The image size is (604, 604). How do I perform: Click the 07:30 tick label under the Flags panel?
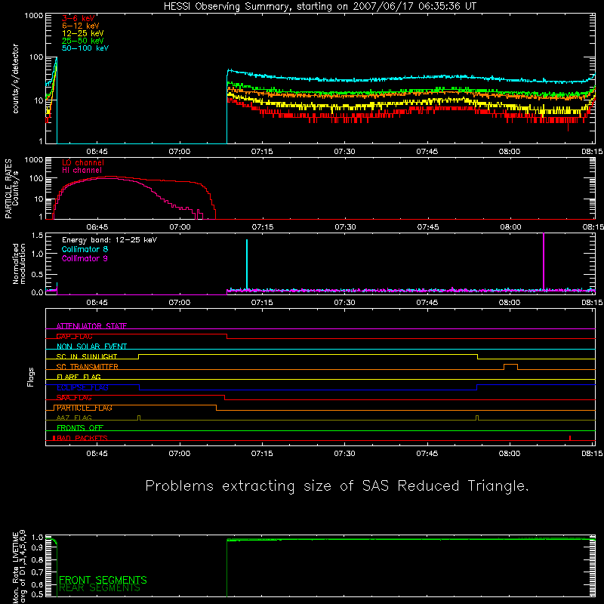click(344, 454)
